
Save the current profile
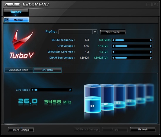(113, 32)
